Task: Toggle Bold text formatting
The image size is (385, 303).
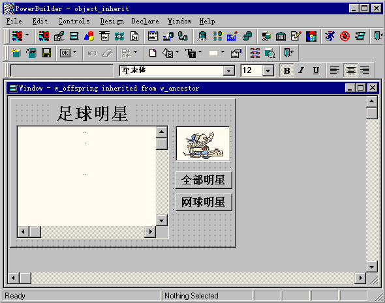Action: click(286, 70)
